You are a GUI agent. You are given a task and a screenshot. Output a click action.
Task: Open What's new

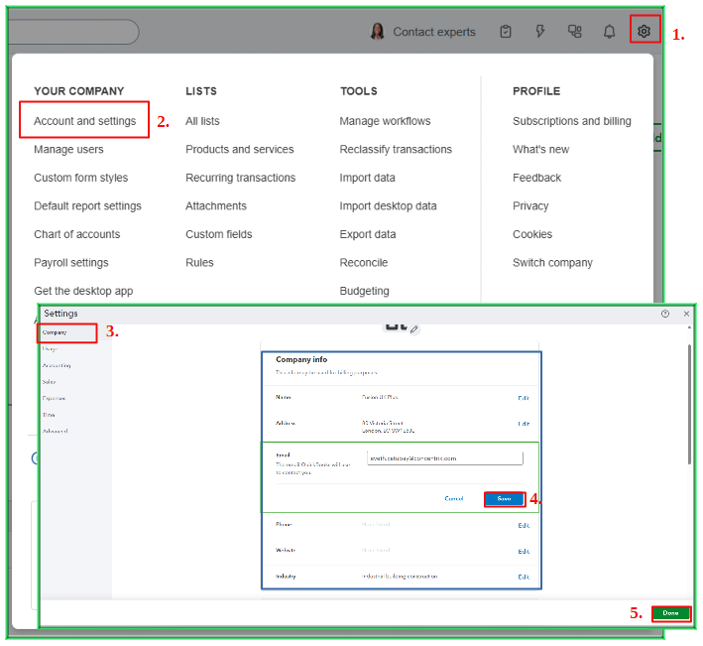click(541, 150)
